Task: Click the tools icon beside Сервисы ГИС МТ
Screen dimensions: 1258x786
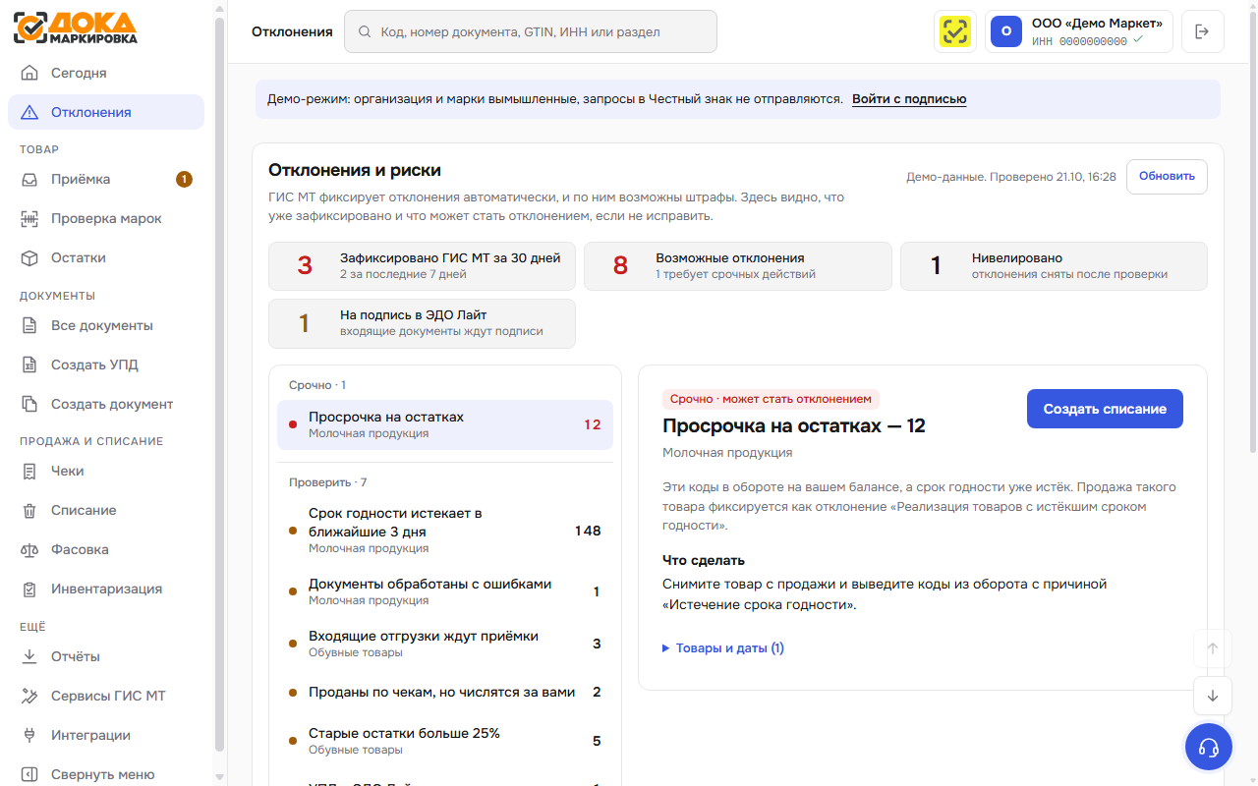Action: [29, 696]
